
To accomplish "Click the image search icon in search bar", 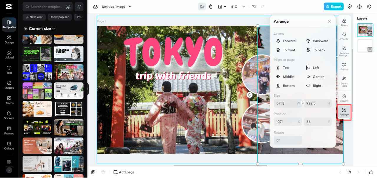I will 68,7.
